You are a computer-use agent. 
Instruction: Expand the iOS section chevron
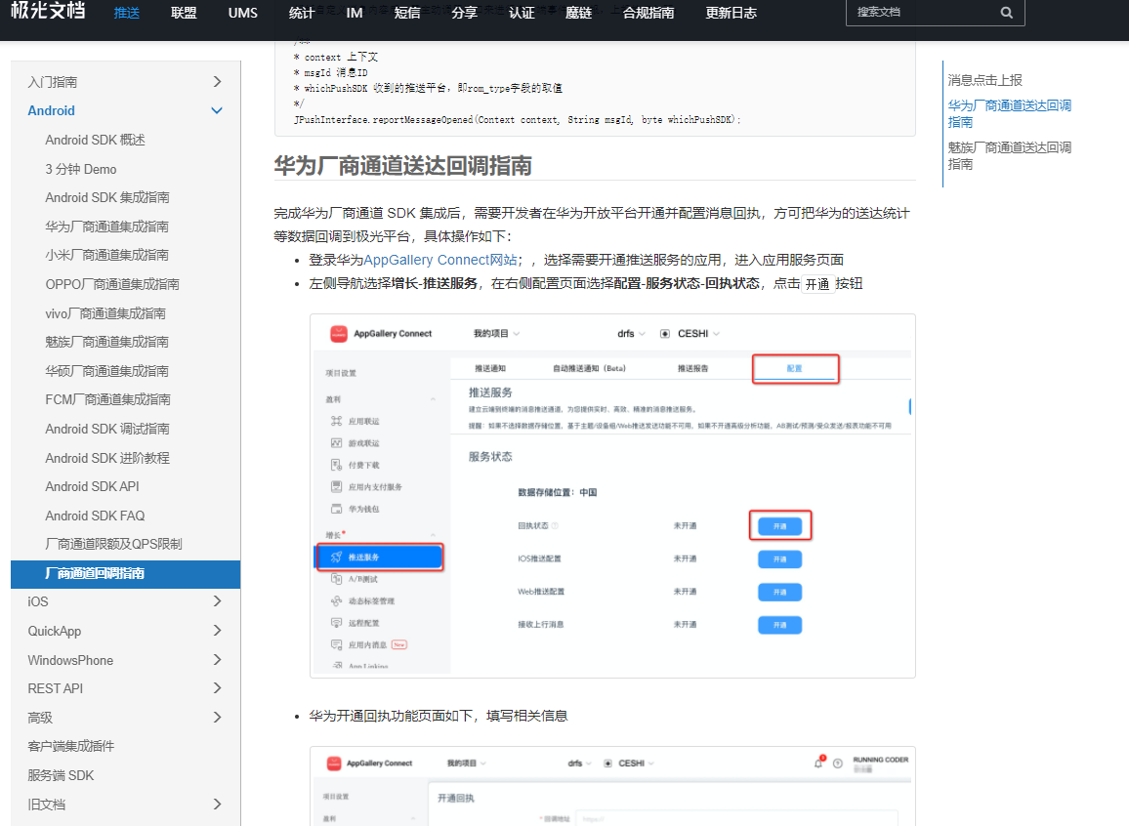217,601
